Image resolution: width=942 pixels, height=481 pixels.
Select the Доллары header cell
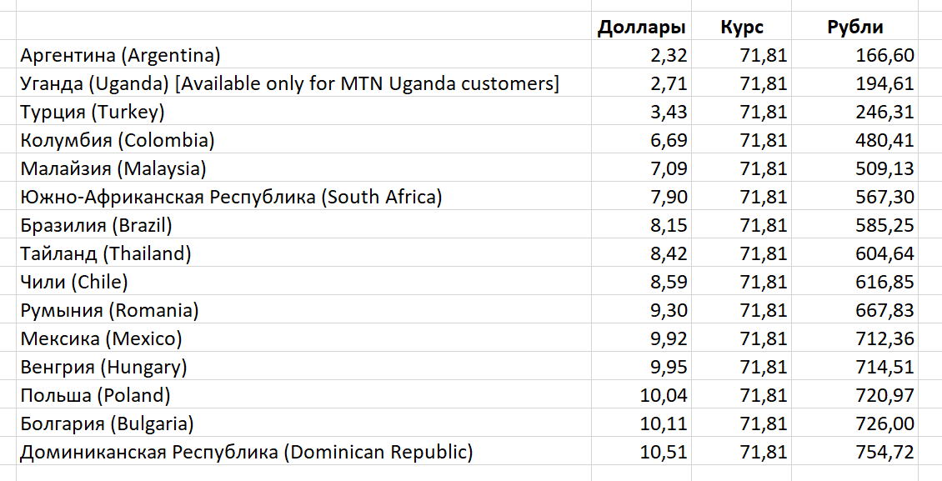[641, 27]
